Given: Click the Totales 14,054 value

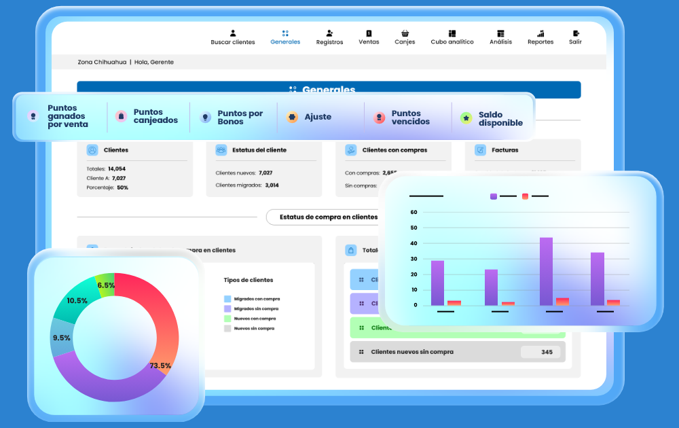Looking at the screenshot, I should tap(117, 169).
